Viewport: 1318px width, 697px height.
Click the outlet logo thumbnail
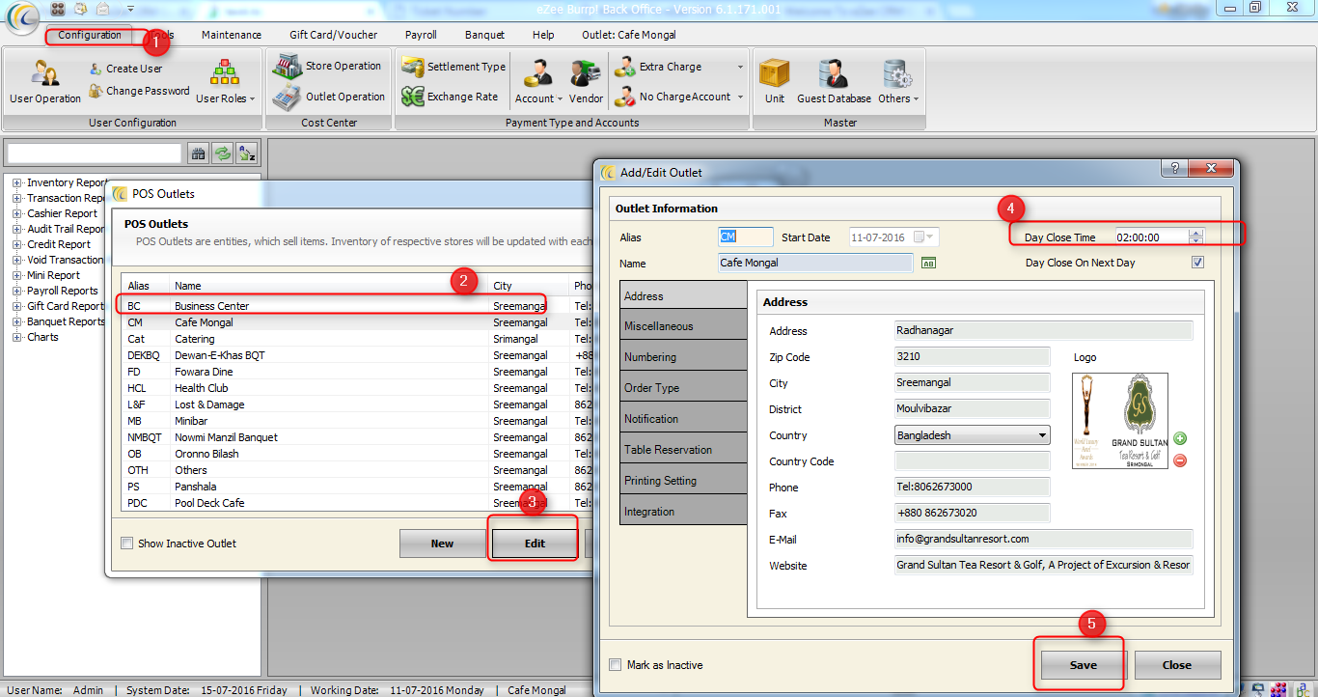(x=1119, y=421)
